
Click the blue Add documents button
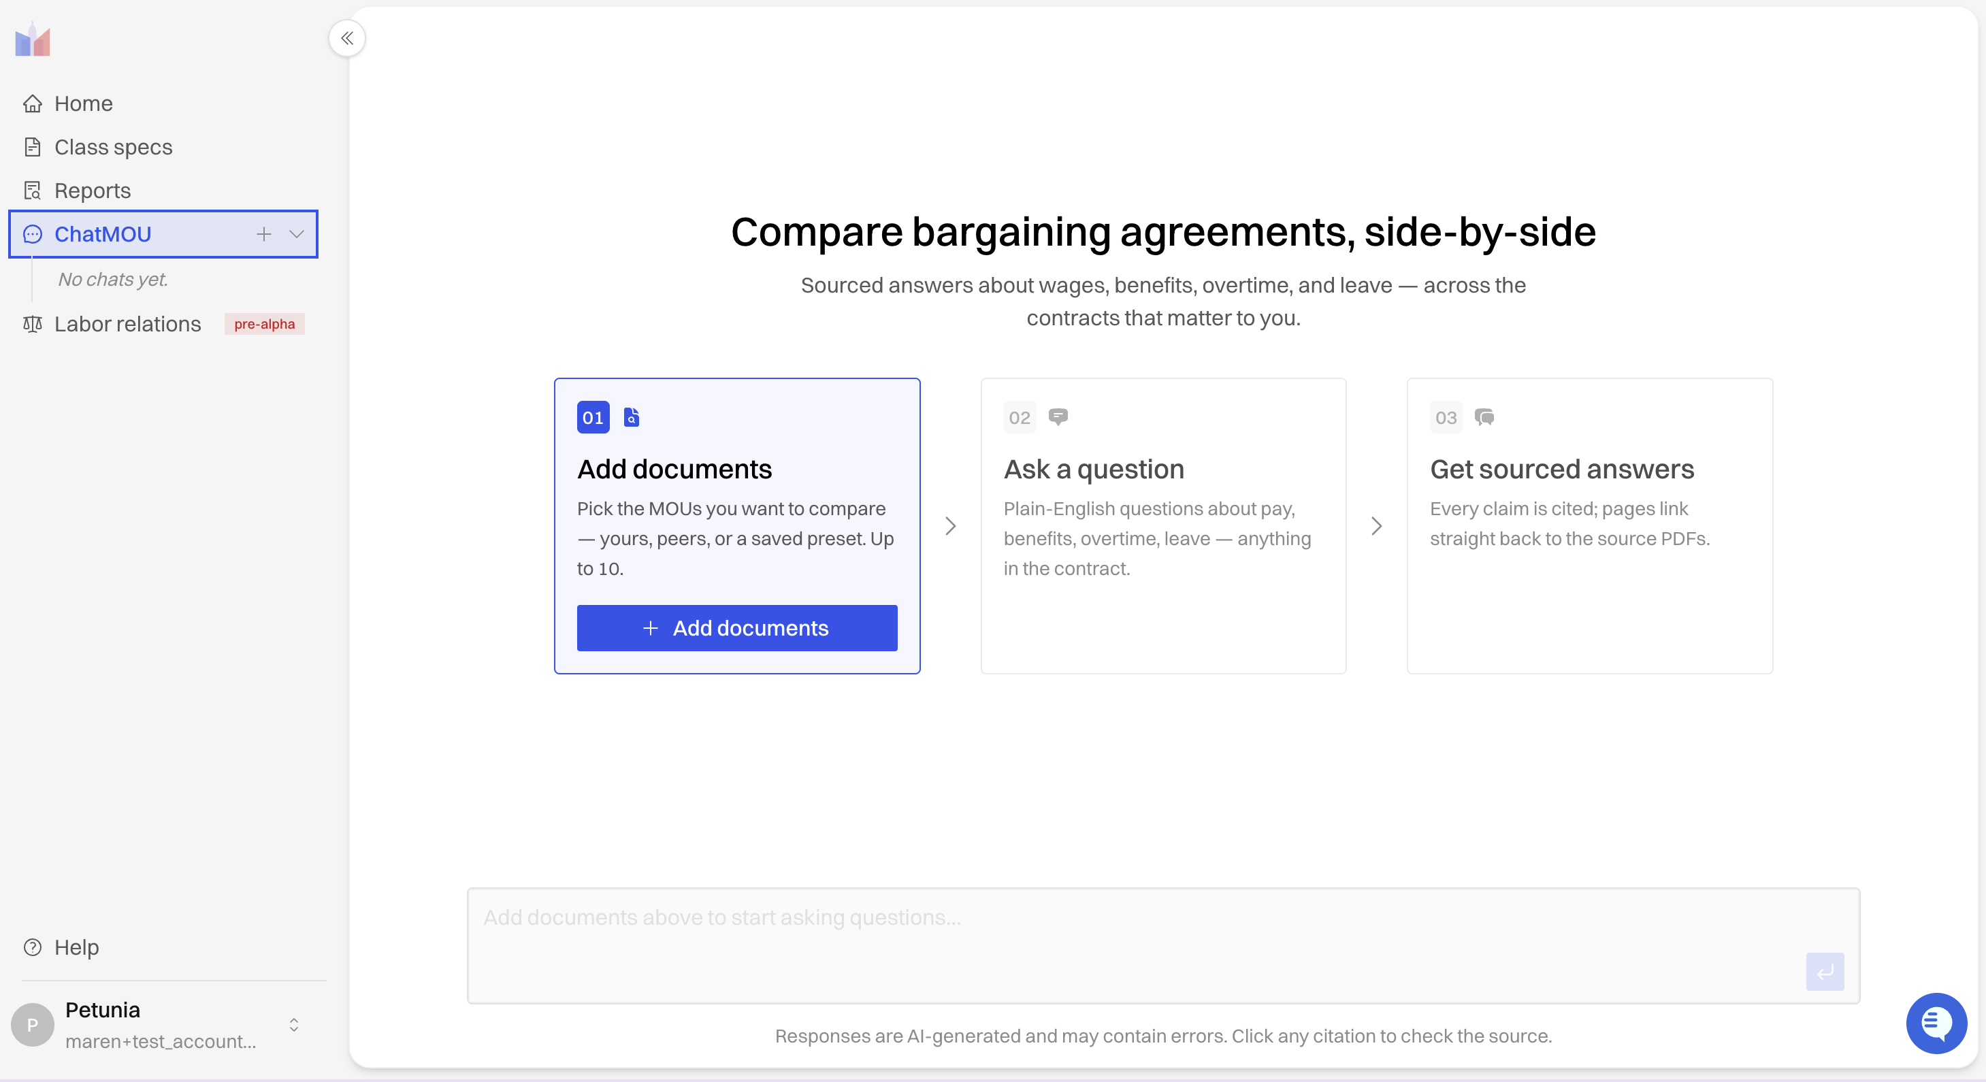(x=736, y=628)
